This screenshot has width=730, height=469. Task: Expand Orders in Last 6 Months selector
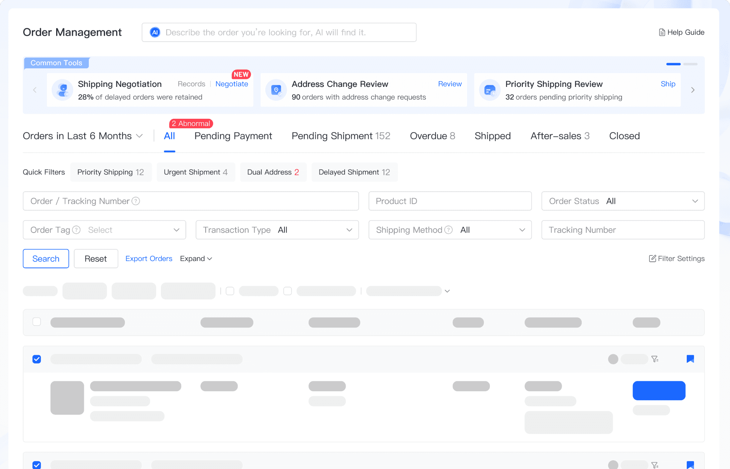pyautogui.click(x=83, y=136)
